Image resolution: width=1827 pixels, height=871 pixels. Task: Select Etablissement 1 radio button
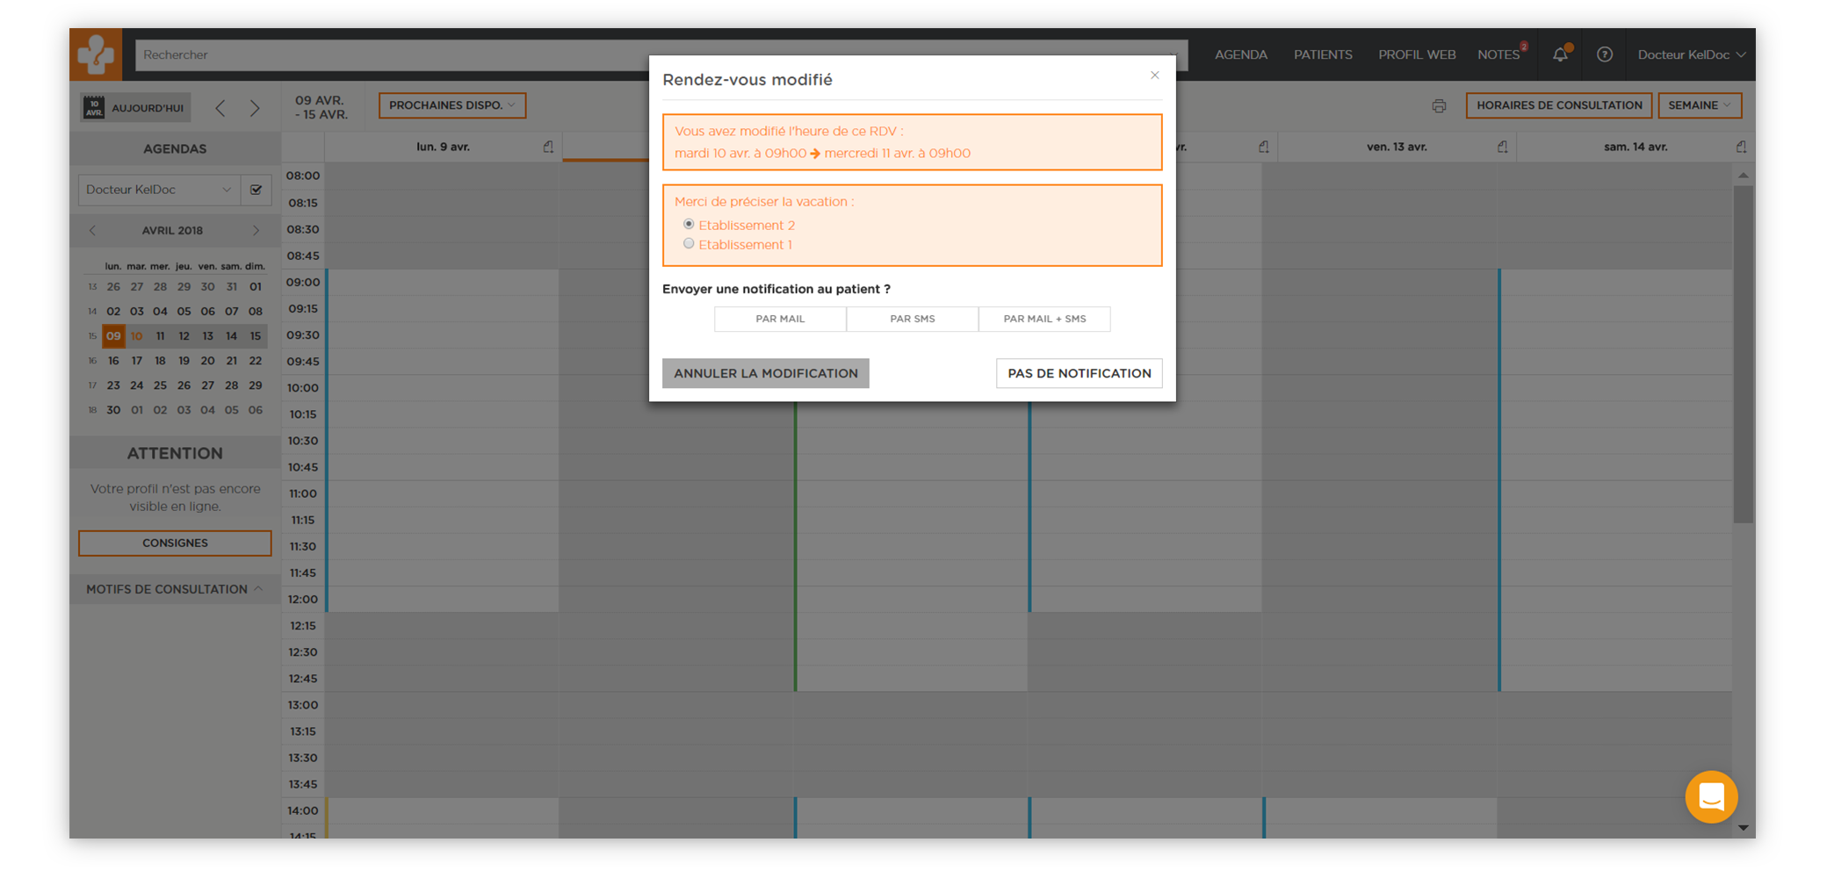689,244
